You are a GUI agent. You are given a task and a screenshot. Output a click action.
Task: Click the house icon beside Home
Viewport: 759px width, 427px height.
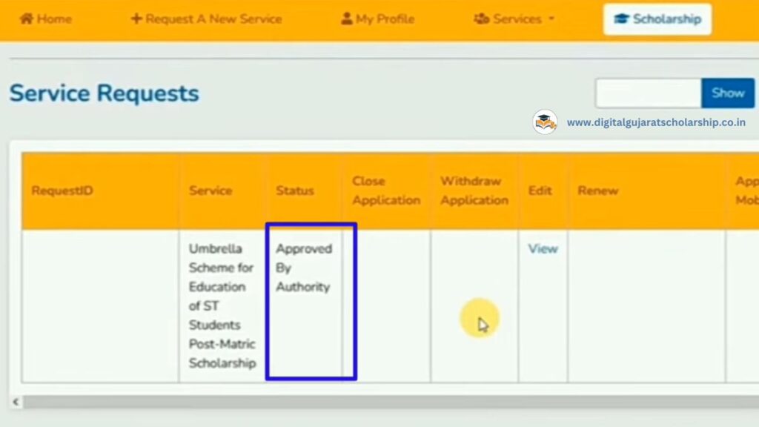27,19
